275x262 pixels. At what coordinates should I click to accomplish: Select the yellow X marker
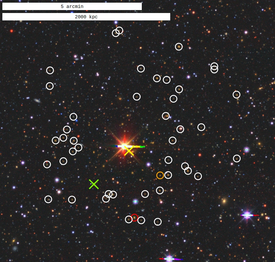129,151
